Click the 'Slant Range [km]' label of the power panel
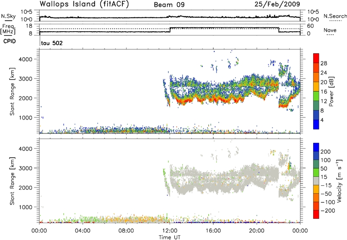This screenshot has height=240, width=347. [x=12, y=91]
